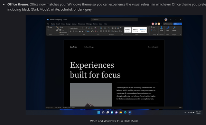
Task: Click the Sort icon
Action: [x=118, y=28]
